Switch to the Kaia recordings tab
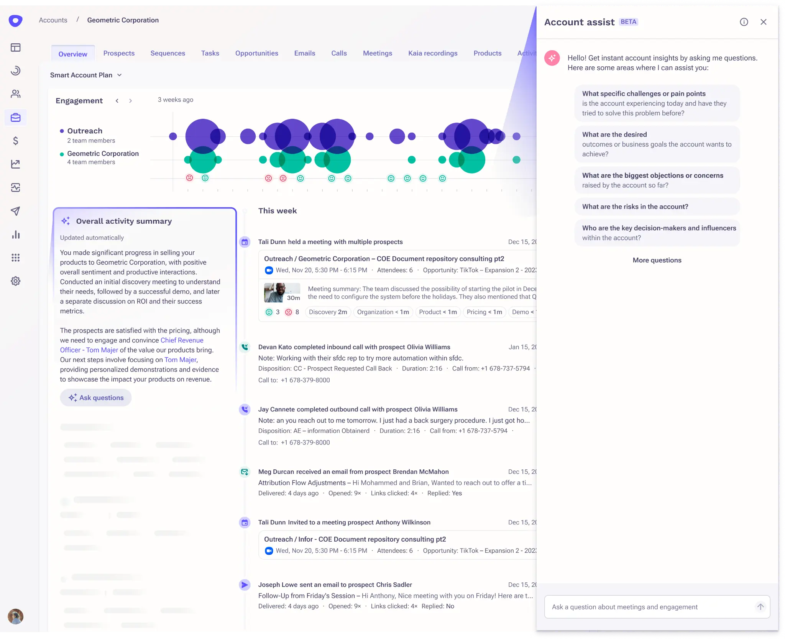 point(432,53)
